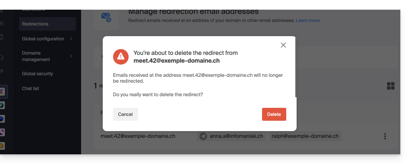The width and height of the screenshot is (410, 164).
Task: Click the headset support icon in left rail
Action: tap(2, 57)
